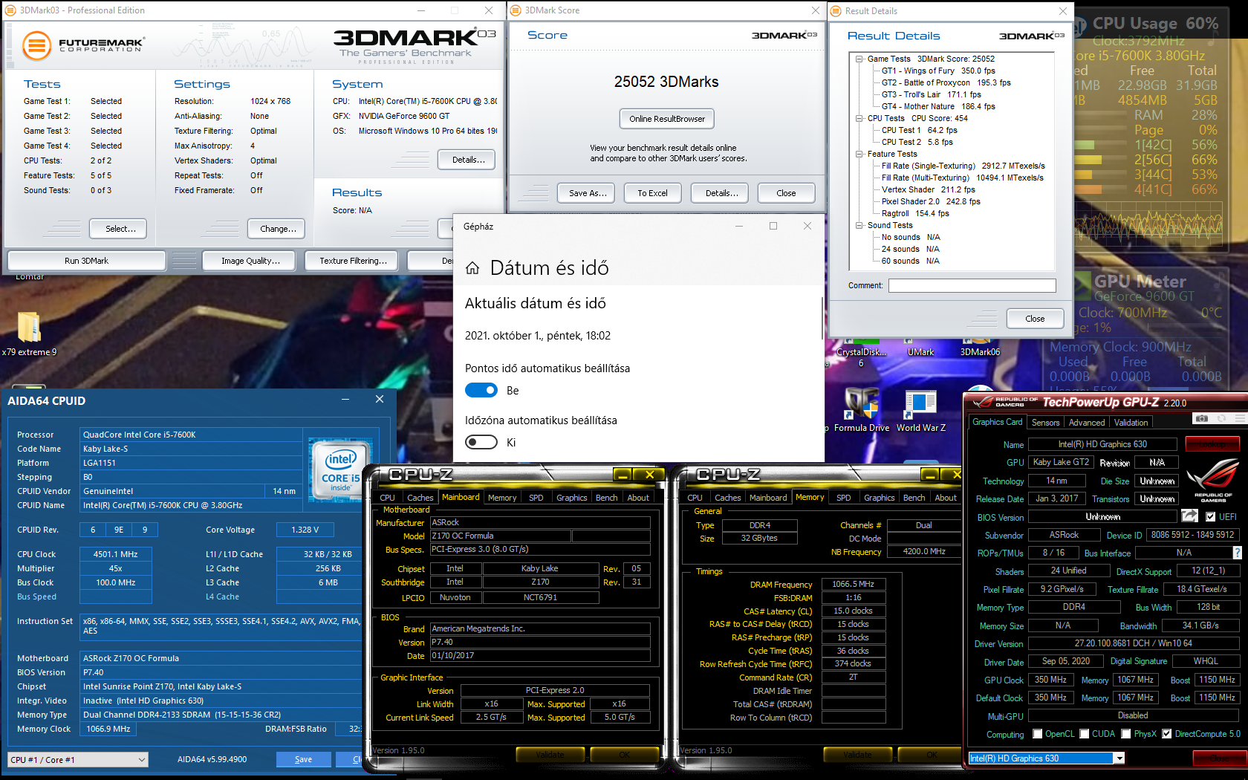Click Details... under System panel

click(467, 160)
